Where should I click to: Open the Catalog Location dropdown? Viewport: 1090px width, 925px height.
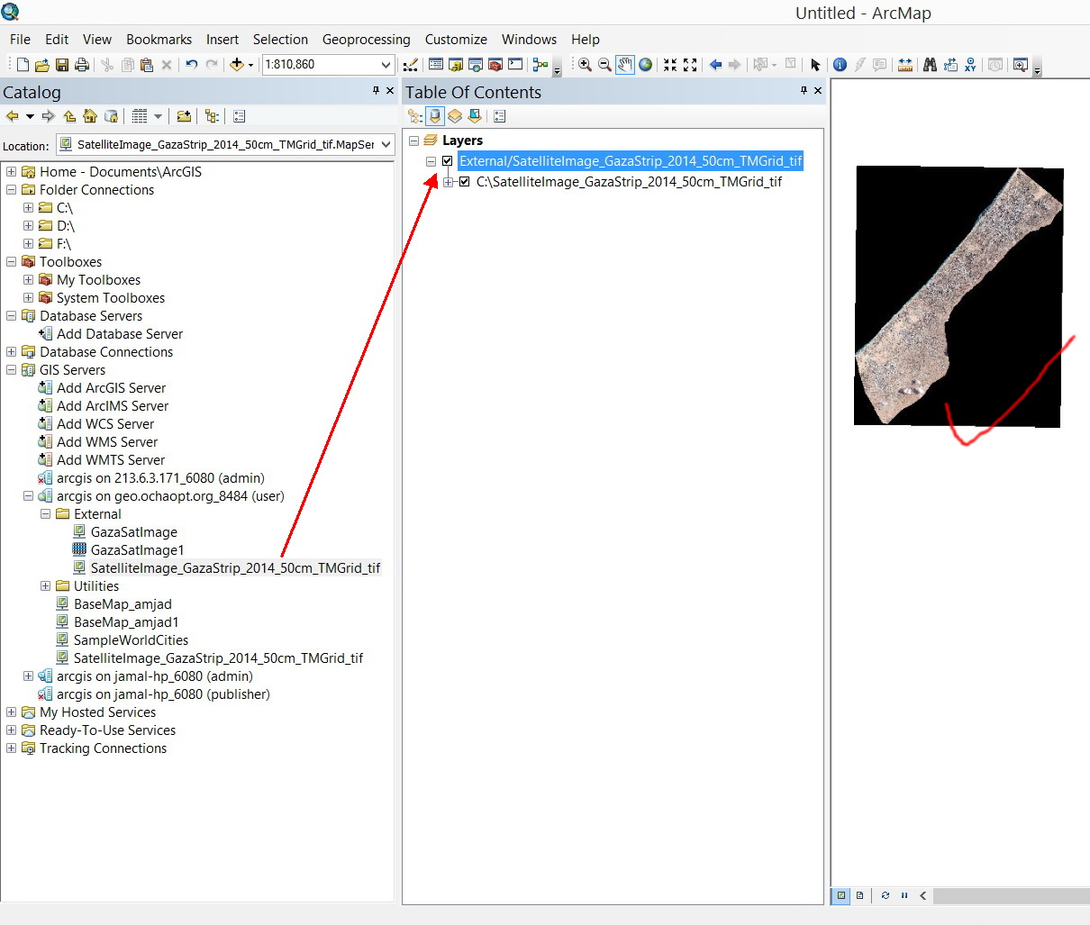(x=386, y=144)
